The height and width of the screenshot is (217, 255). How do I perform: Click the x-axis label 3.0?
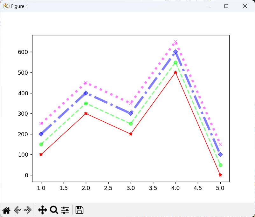131,188
